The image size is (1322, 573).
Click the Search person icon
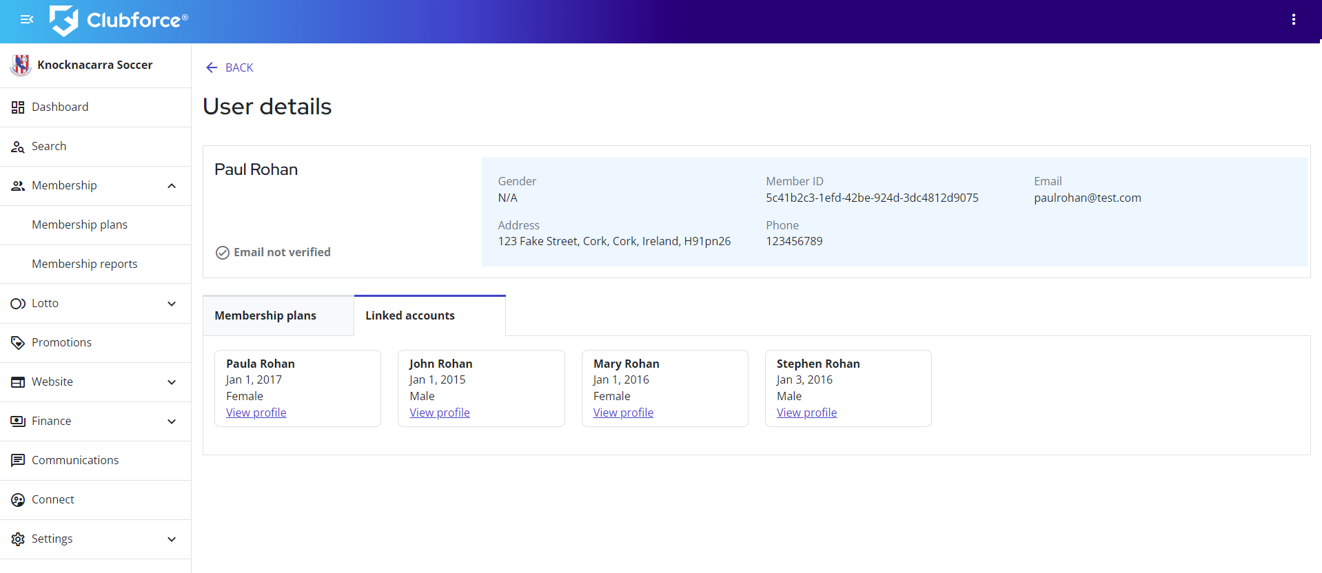coord(18,147)
